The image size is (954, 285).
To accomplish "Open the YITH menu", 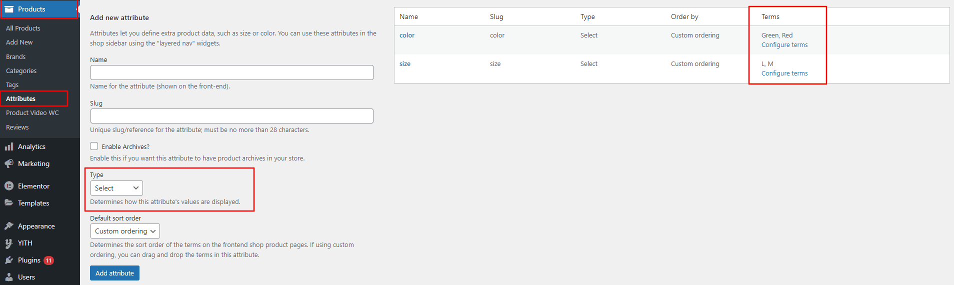I will pyautogui.click(x=25, y=243).
